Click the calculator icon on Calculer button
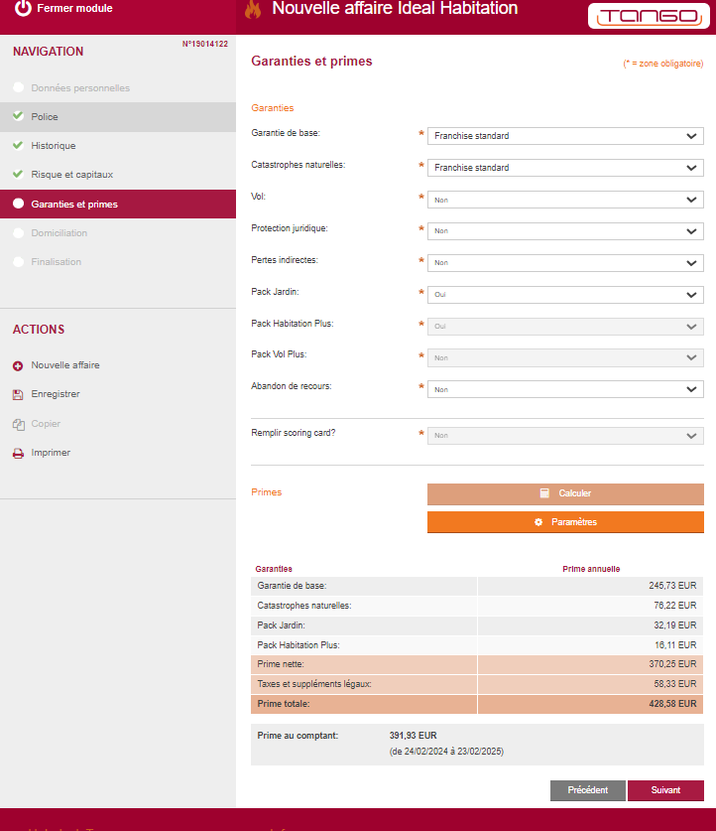 tap(544, 492)
